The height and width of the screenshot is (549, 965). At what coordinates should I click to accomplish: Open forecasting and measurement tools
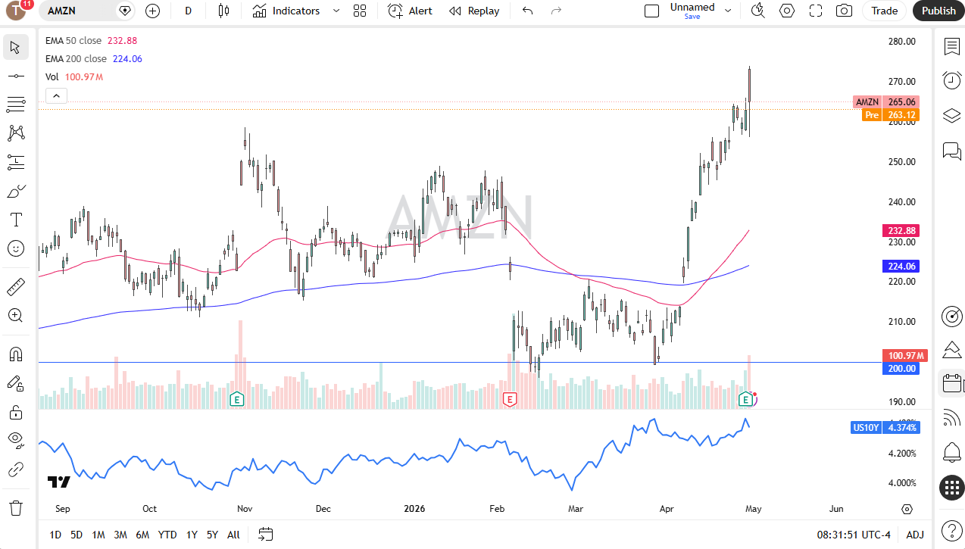coord(16,162)
